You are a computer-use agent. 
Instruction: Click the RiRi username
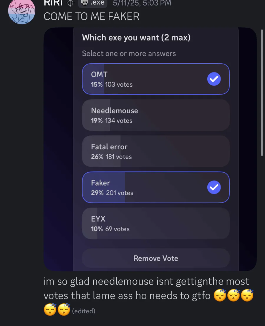point(53,3)
